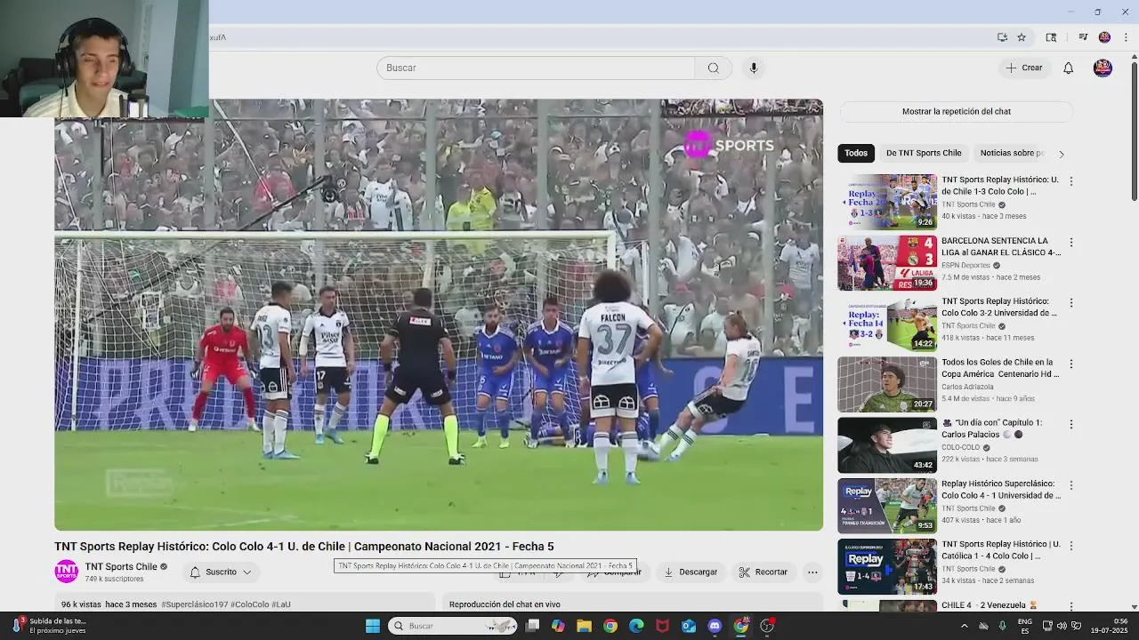Open the YouTube account avatar menu
1139x640 pixels.
1103,68
